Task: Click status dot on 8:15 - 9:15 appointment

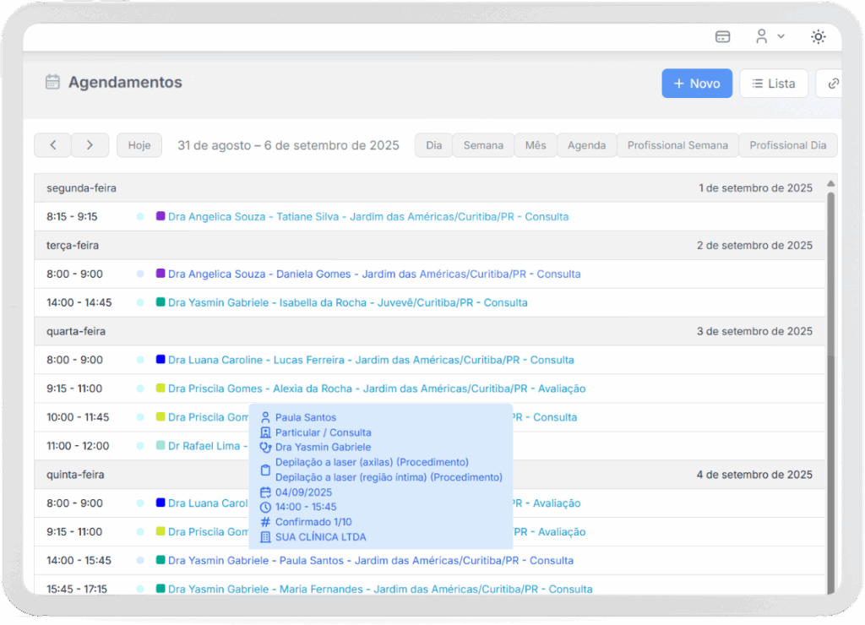Action: (x=140, y=217)
